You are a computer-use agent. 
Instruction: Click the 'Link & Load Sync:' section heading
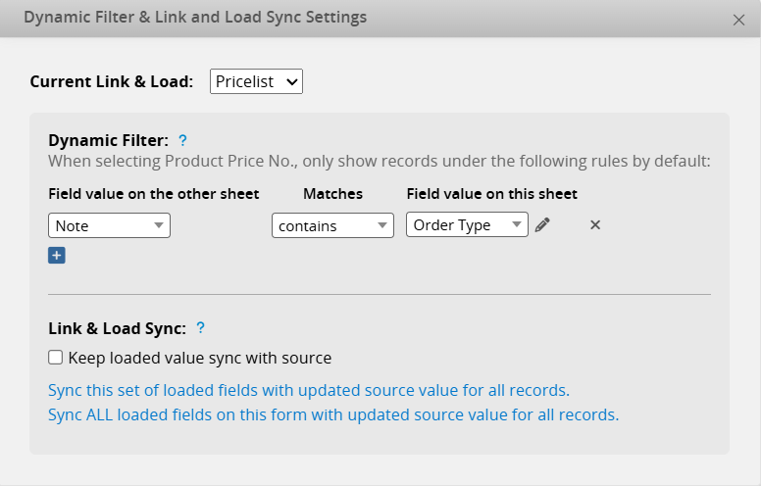click(117, 328)
